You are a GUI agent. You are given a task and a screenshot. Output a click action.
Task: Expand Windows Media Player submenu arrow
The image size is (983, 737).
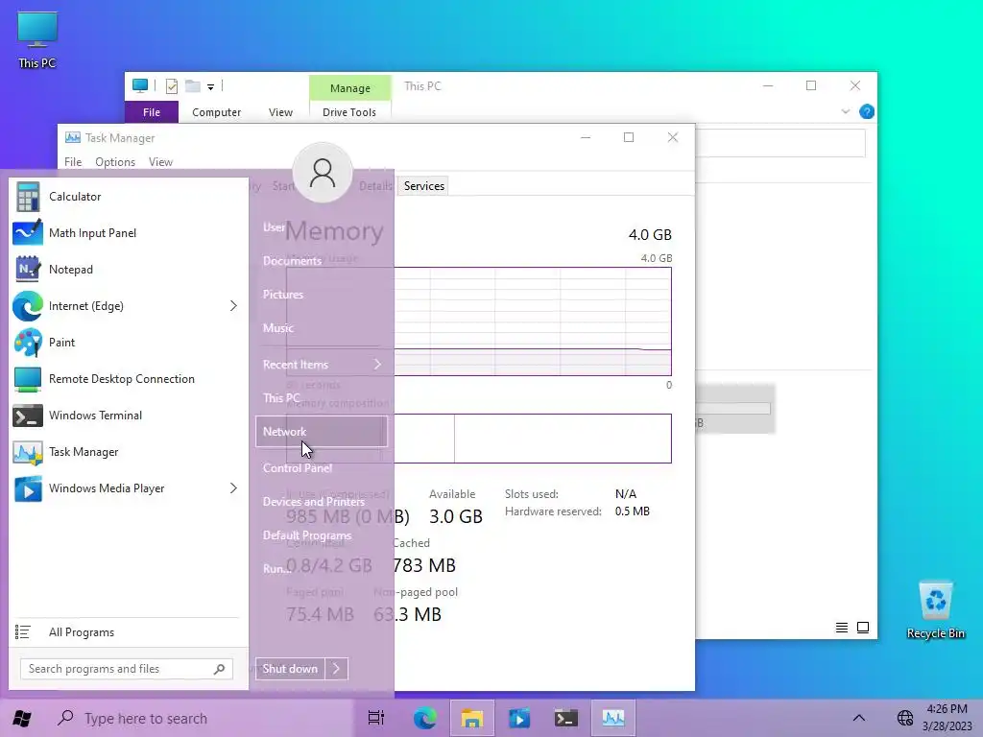(233, 488)
